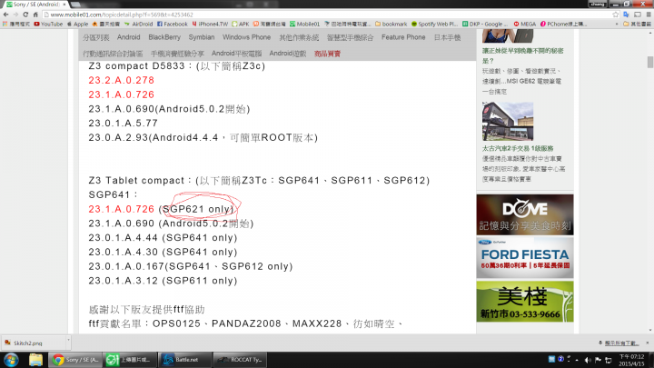
Task: Switch to the ROCCAT taskbar app
Action: [240, 360]
